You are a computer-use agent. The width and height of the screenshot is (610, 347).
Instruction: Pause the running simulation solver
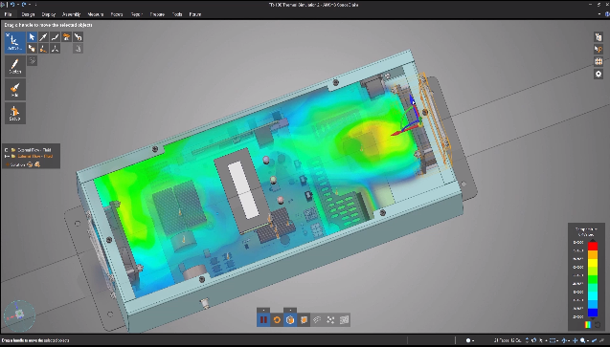tap(263, 320)
